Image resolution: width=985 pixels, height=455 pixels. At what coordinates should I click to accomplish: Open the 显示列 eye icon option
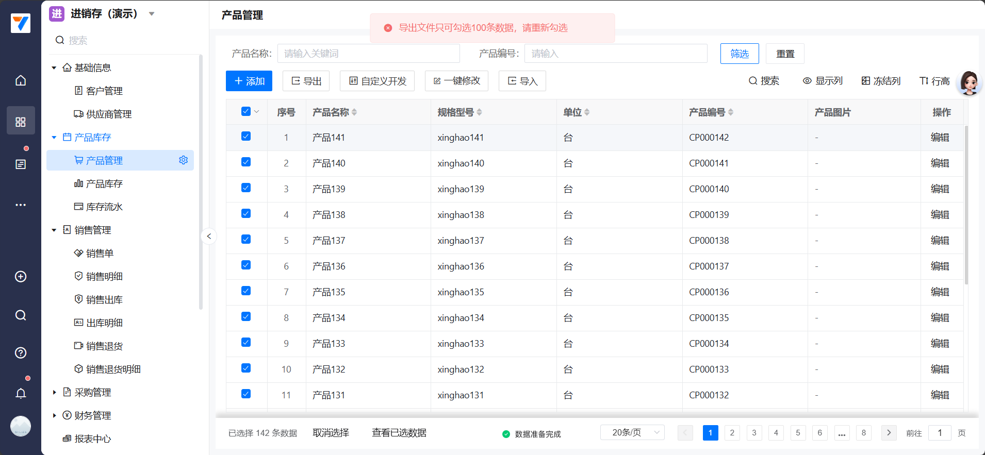823,81
